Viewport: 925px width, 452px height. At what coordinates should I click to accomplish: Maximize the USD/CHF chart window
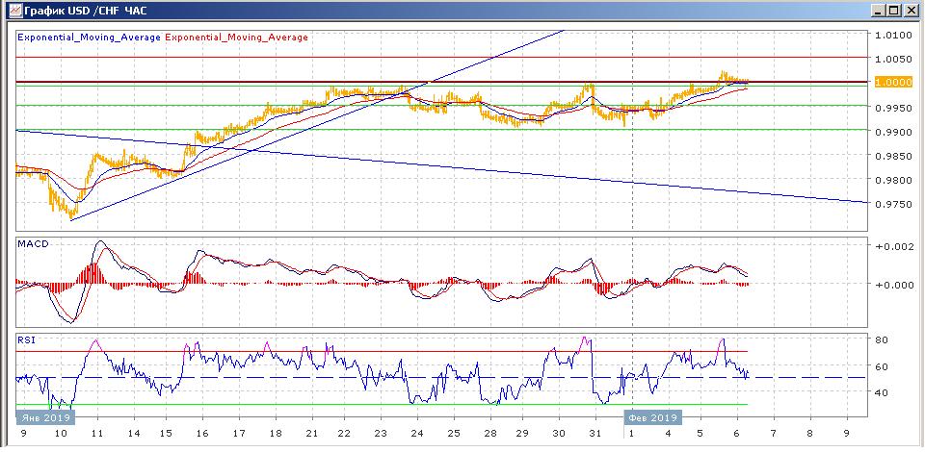pyautogui.click(x=894, y=10)
